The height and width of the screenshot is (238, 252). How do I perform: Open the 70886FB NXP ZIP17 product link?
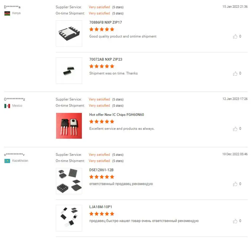coord(105,22)
